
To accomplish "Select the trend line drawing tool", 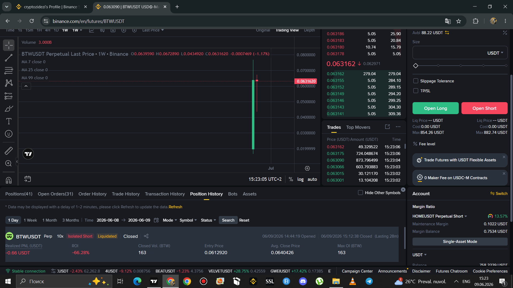I will coord(9,58).
